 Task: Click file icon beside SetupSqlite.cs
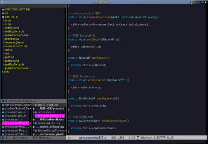tap(36, 124)
